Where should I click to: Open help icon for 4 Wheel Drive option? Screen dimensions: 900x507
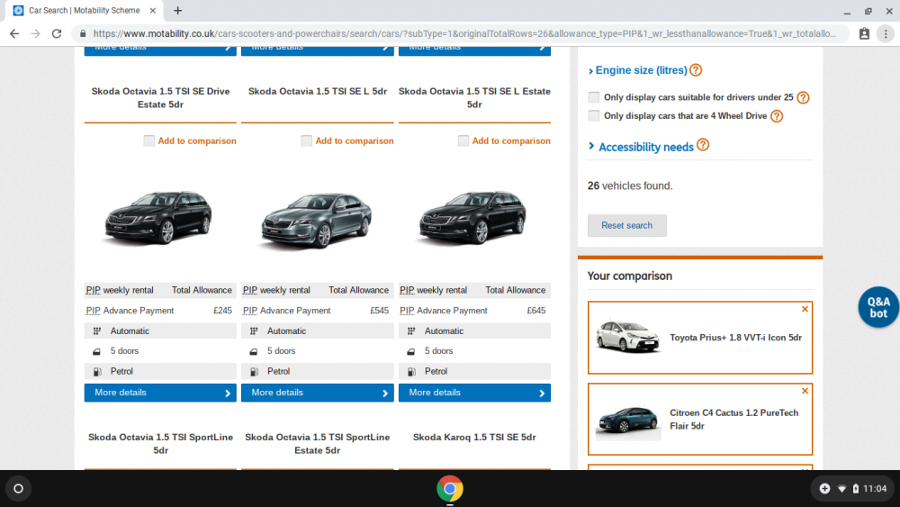pos(777,116)
